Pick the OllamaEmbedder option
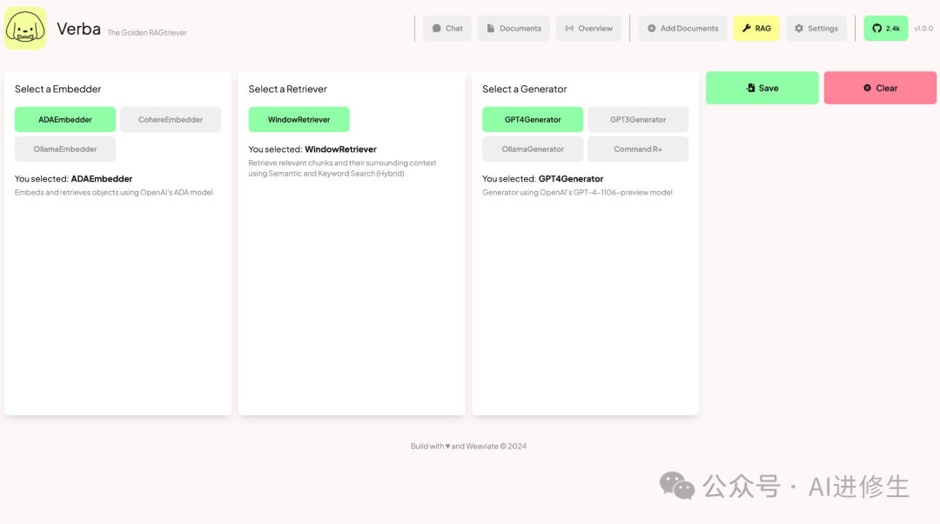Screen dimensions: 940x524 65,149
